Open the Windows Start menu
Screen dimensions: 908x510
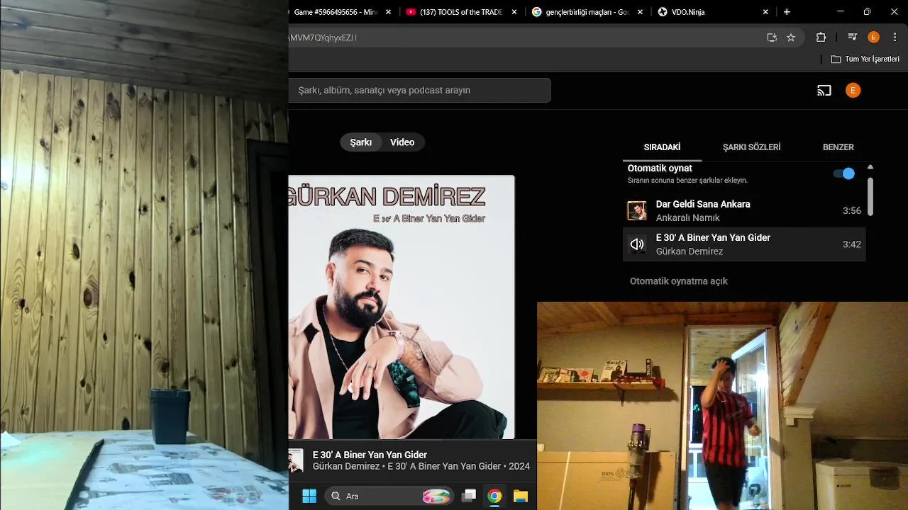tap(309, 497)
